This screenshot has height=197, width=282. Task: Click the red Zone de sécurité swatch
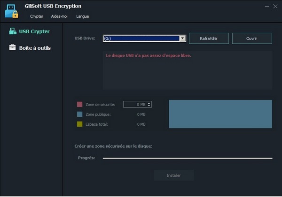[x=80, y=104]
